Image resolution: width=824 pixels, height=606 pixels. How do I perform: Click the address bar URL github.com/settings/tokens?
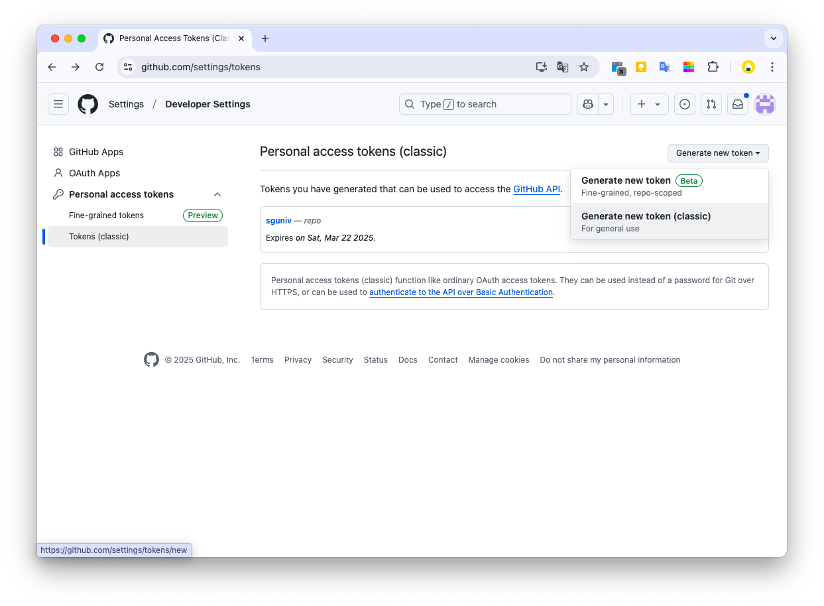[x=201, y=67]
